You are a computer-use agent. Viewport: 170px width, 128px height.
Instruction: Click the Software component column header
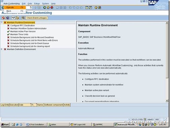tap(53, 105)
